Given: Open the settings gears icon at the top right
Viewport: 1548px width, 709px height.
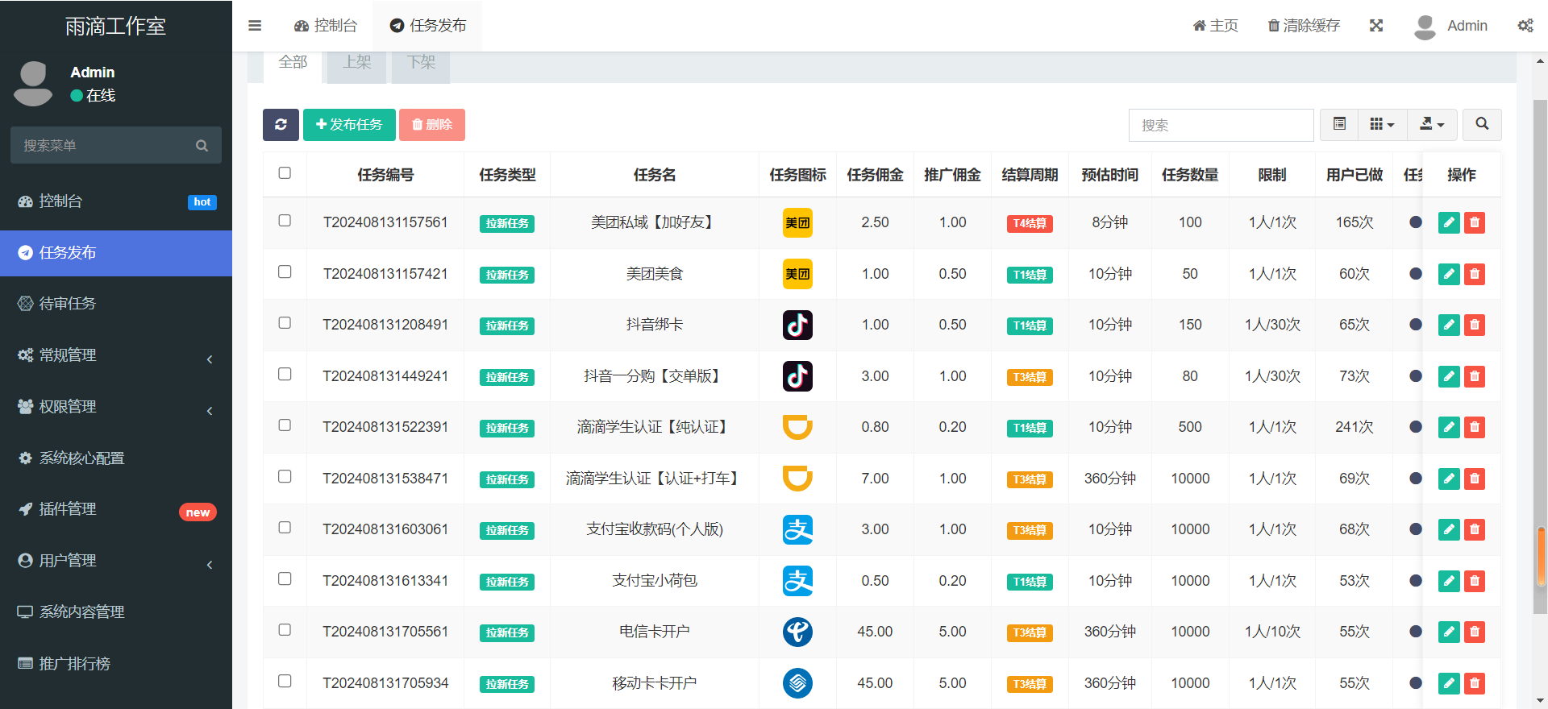Looking at the screenshot, I should coord(1525,26).
